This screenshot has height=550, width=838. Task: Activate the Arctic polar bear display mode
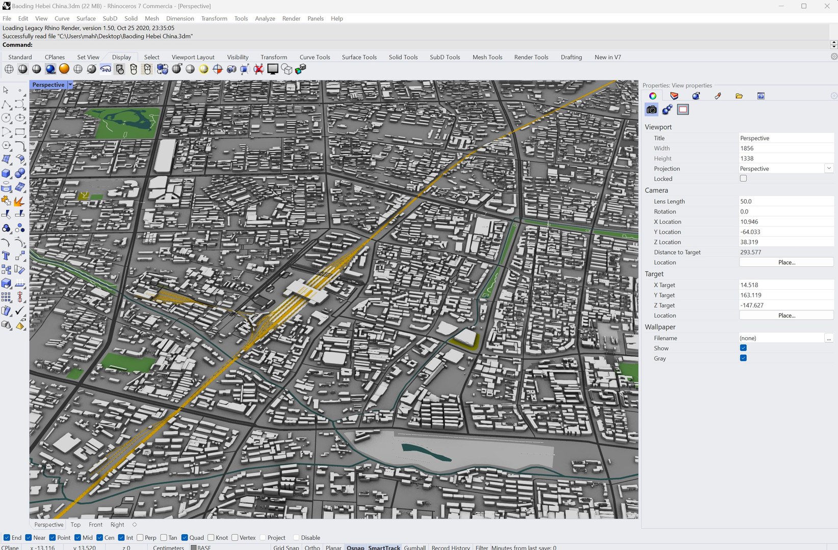coord(106,69)
